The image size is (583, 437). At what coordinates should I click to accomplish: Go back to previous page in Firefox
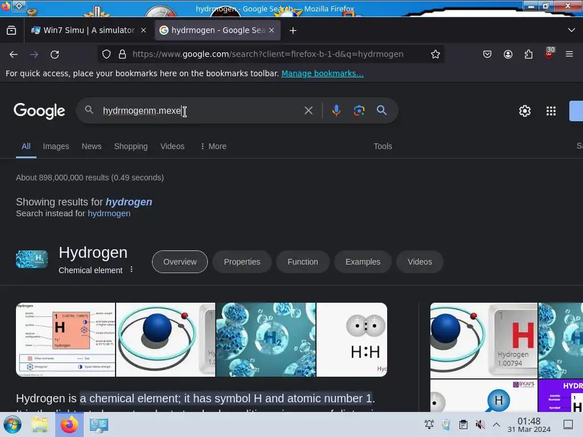(14, 55)
